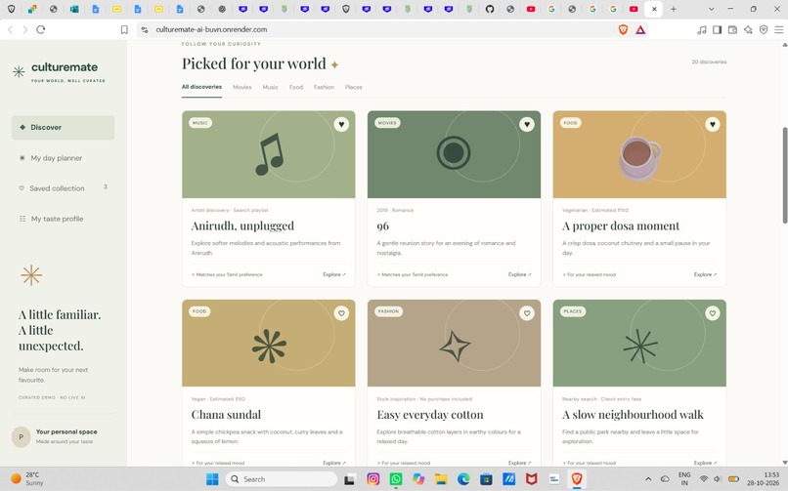Open the browser hamburger menu
Viewport: 788px width, 491px height.
point(779,29)
